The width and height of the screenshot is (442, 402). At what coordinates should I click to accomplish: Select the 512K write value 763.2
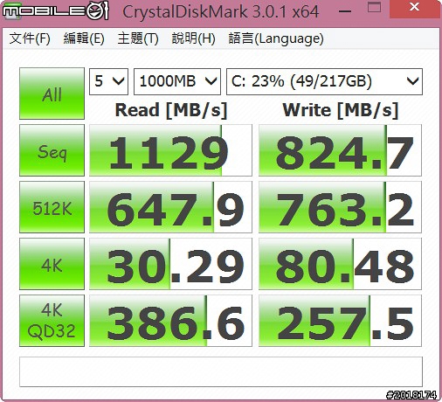pos(340,207)
